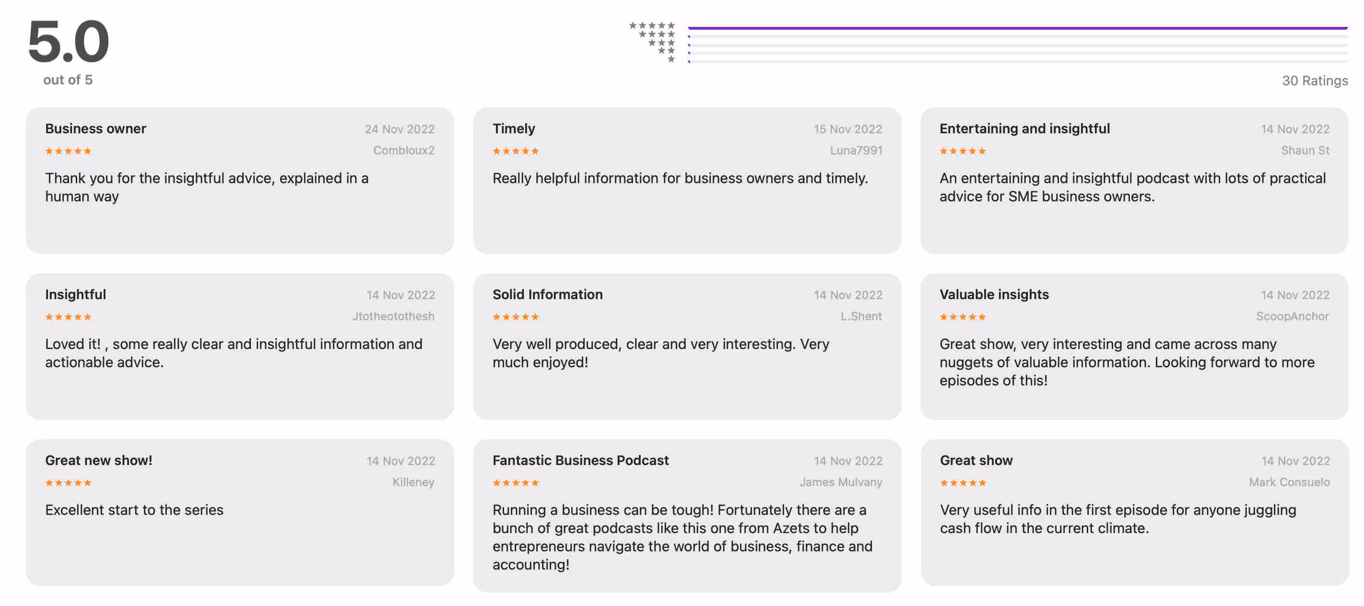
Task: Click the star rating under Valuable insights
Action: [962, 316]
